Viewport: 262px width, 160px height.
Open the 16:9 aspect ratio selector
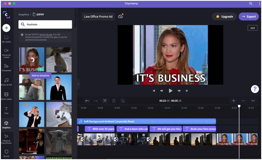point(252,28)
